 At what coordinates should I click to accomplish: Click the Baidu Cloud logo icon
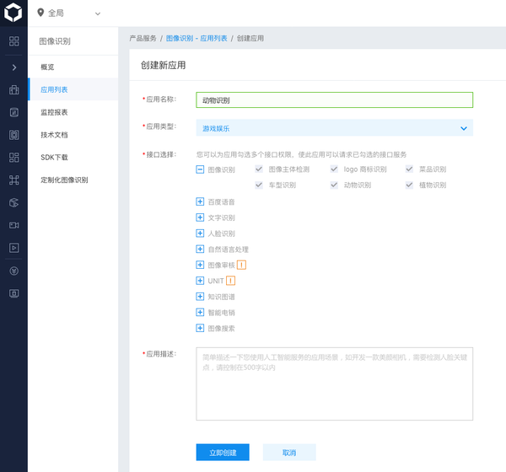[x=13, y=13]
